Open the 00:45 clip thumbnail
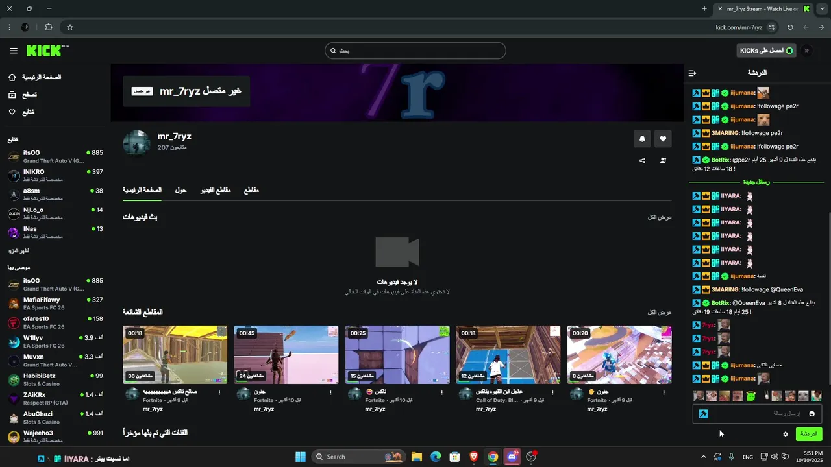This screenshot has height=467, width=831. 286,355
